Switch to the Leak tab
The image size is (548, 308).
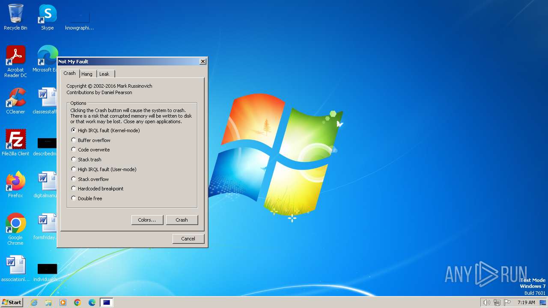tap(104, 74)
